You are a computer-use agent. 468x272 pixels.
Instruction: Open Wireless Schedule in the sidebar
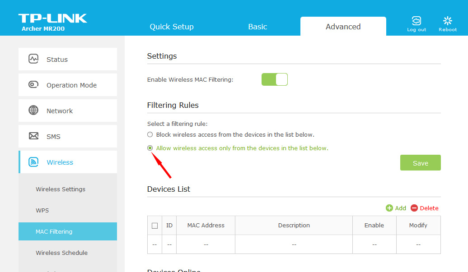point(61,253)
